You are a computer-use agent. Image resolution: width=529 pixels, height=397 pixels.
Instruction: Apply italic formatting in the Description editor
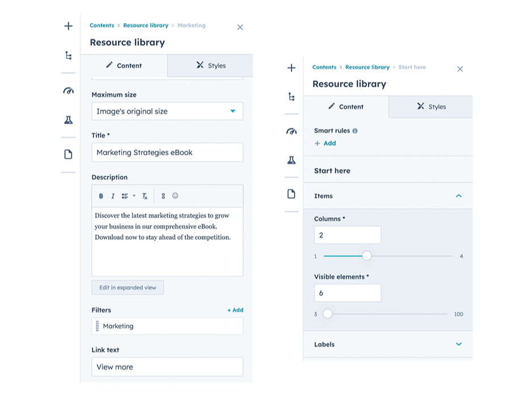(x=113, y=196)
